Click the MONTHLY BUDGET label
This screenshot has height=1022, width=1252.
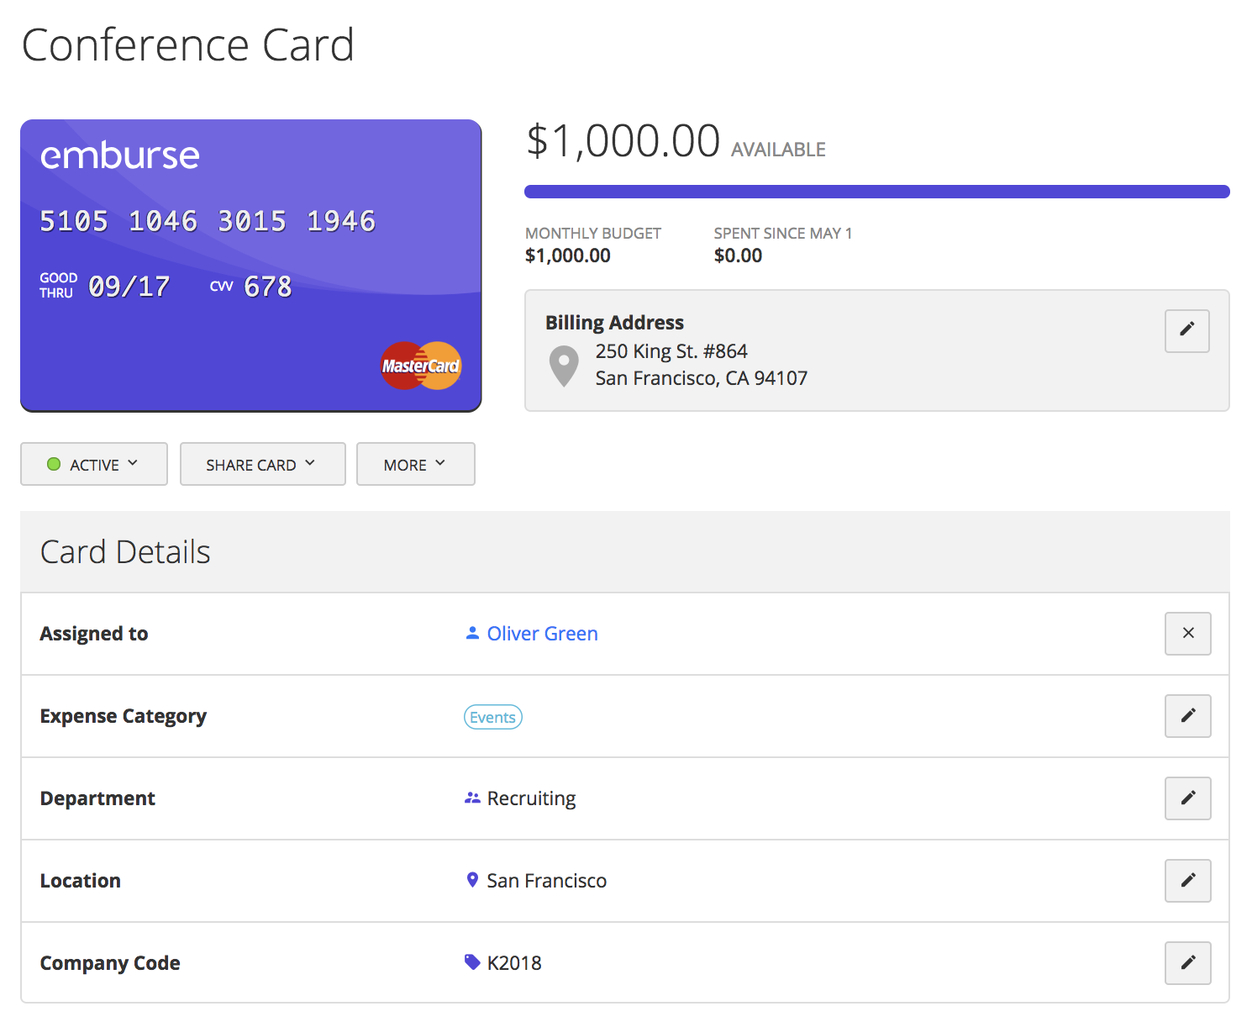[x=593, y=234]
